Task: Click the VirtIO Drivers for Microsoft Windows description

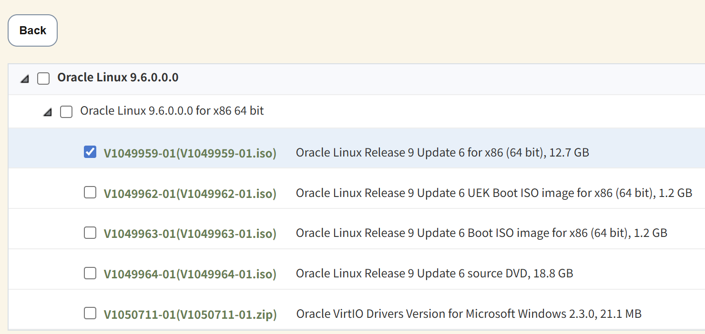Action: coord(469,314)
